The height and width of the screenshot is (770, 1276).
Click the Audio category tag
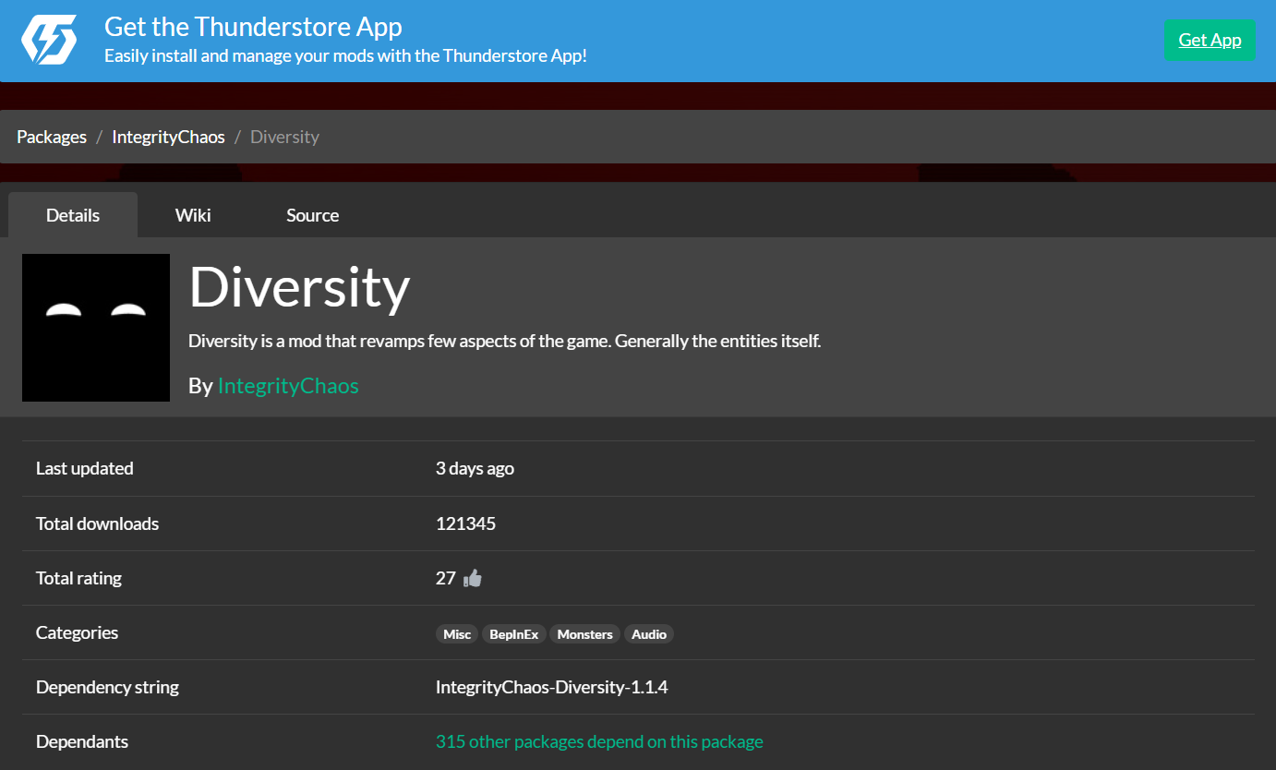point(649,634)
